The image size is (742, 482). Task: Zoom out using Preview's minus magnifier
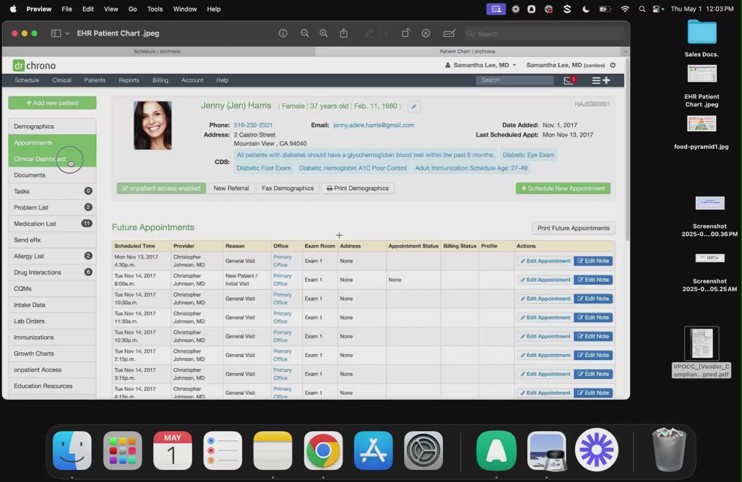coord(304,33)
